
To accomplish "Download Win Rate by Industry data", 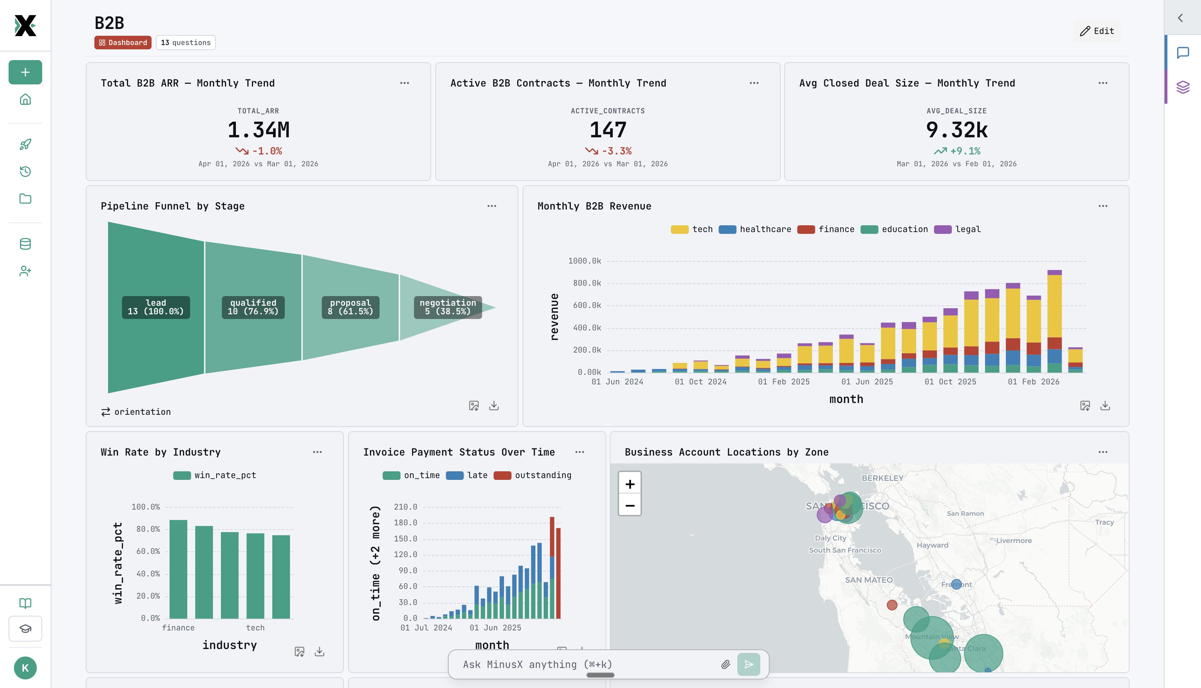I will (x=320, y=652).
